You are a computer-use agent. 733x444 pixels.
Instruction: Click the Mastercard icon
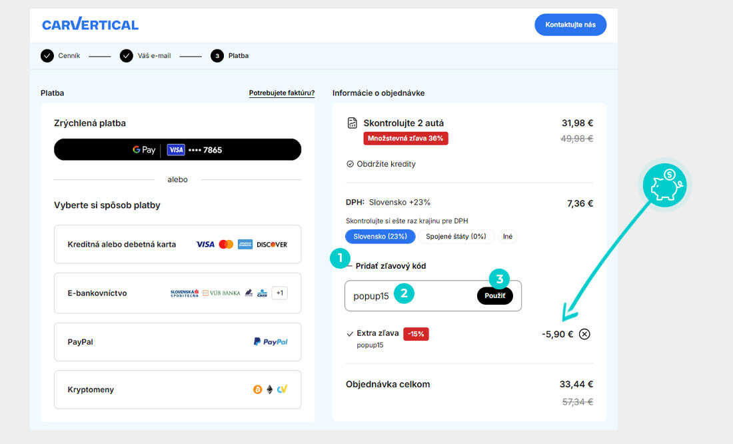point(227,244)
